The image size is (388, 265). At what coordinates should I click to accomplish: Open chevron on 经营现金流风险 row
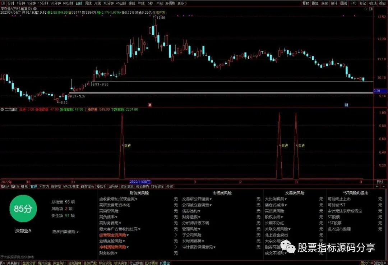point(176,235)
